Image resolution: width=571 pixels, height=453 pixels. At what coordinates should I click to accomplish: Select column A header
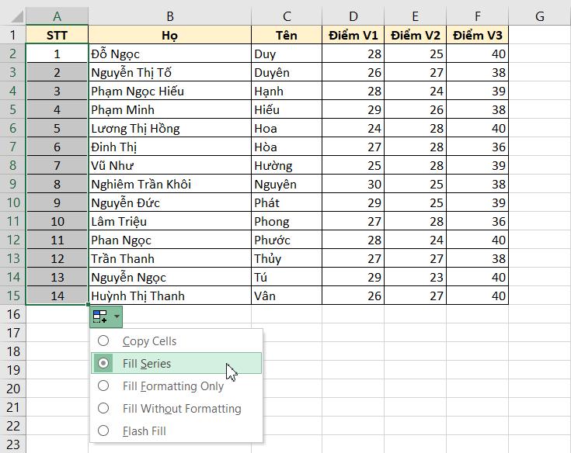tap(57, 16)
